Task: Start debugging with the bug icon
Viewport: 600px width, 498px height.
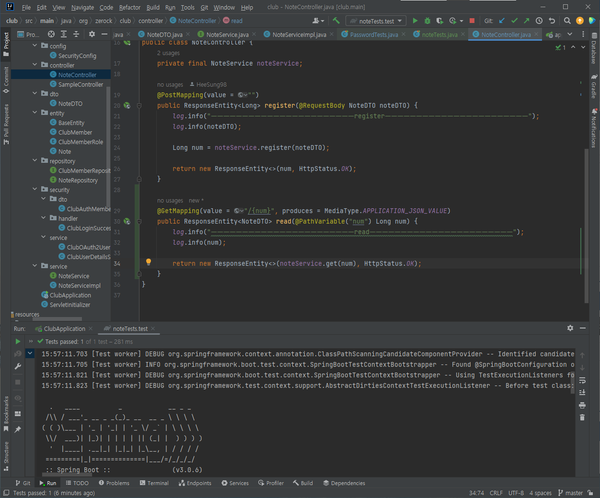Action: tap(427, 21)
